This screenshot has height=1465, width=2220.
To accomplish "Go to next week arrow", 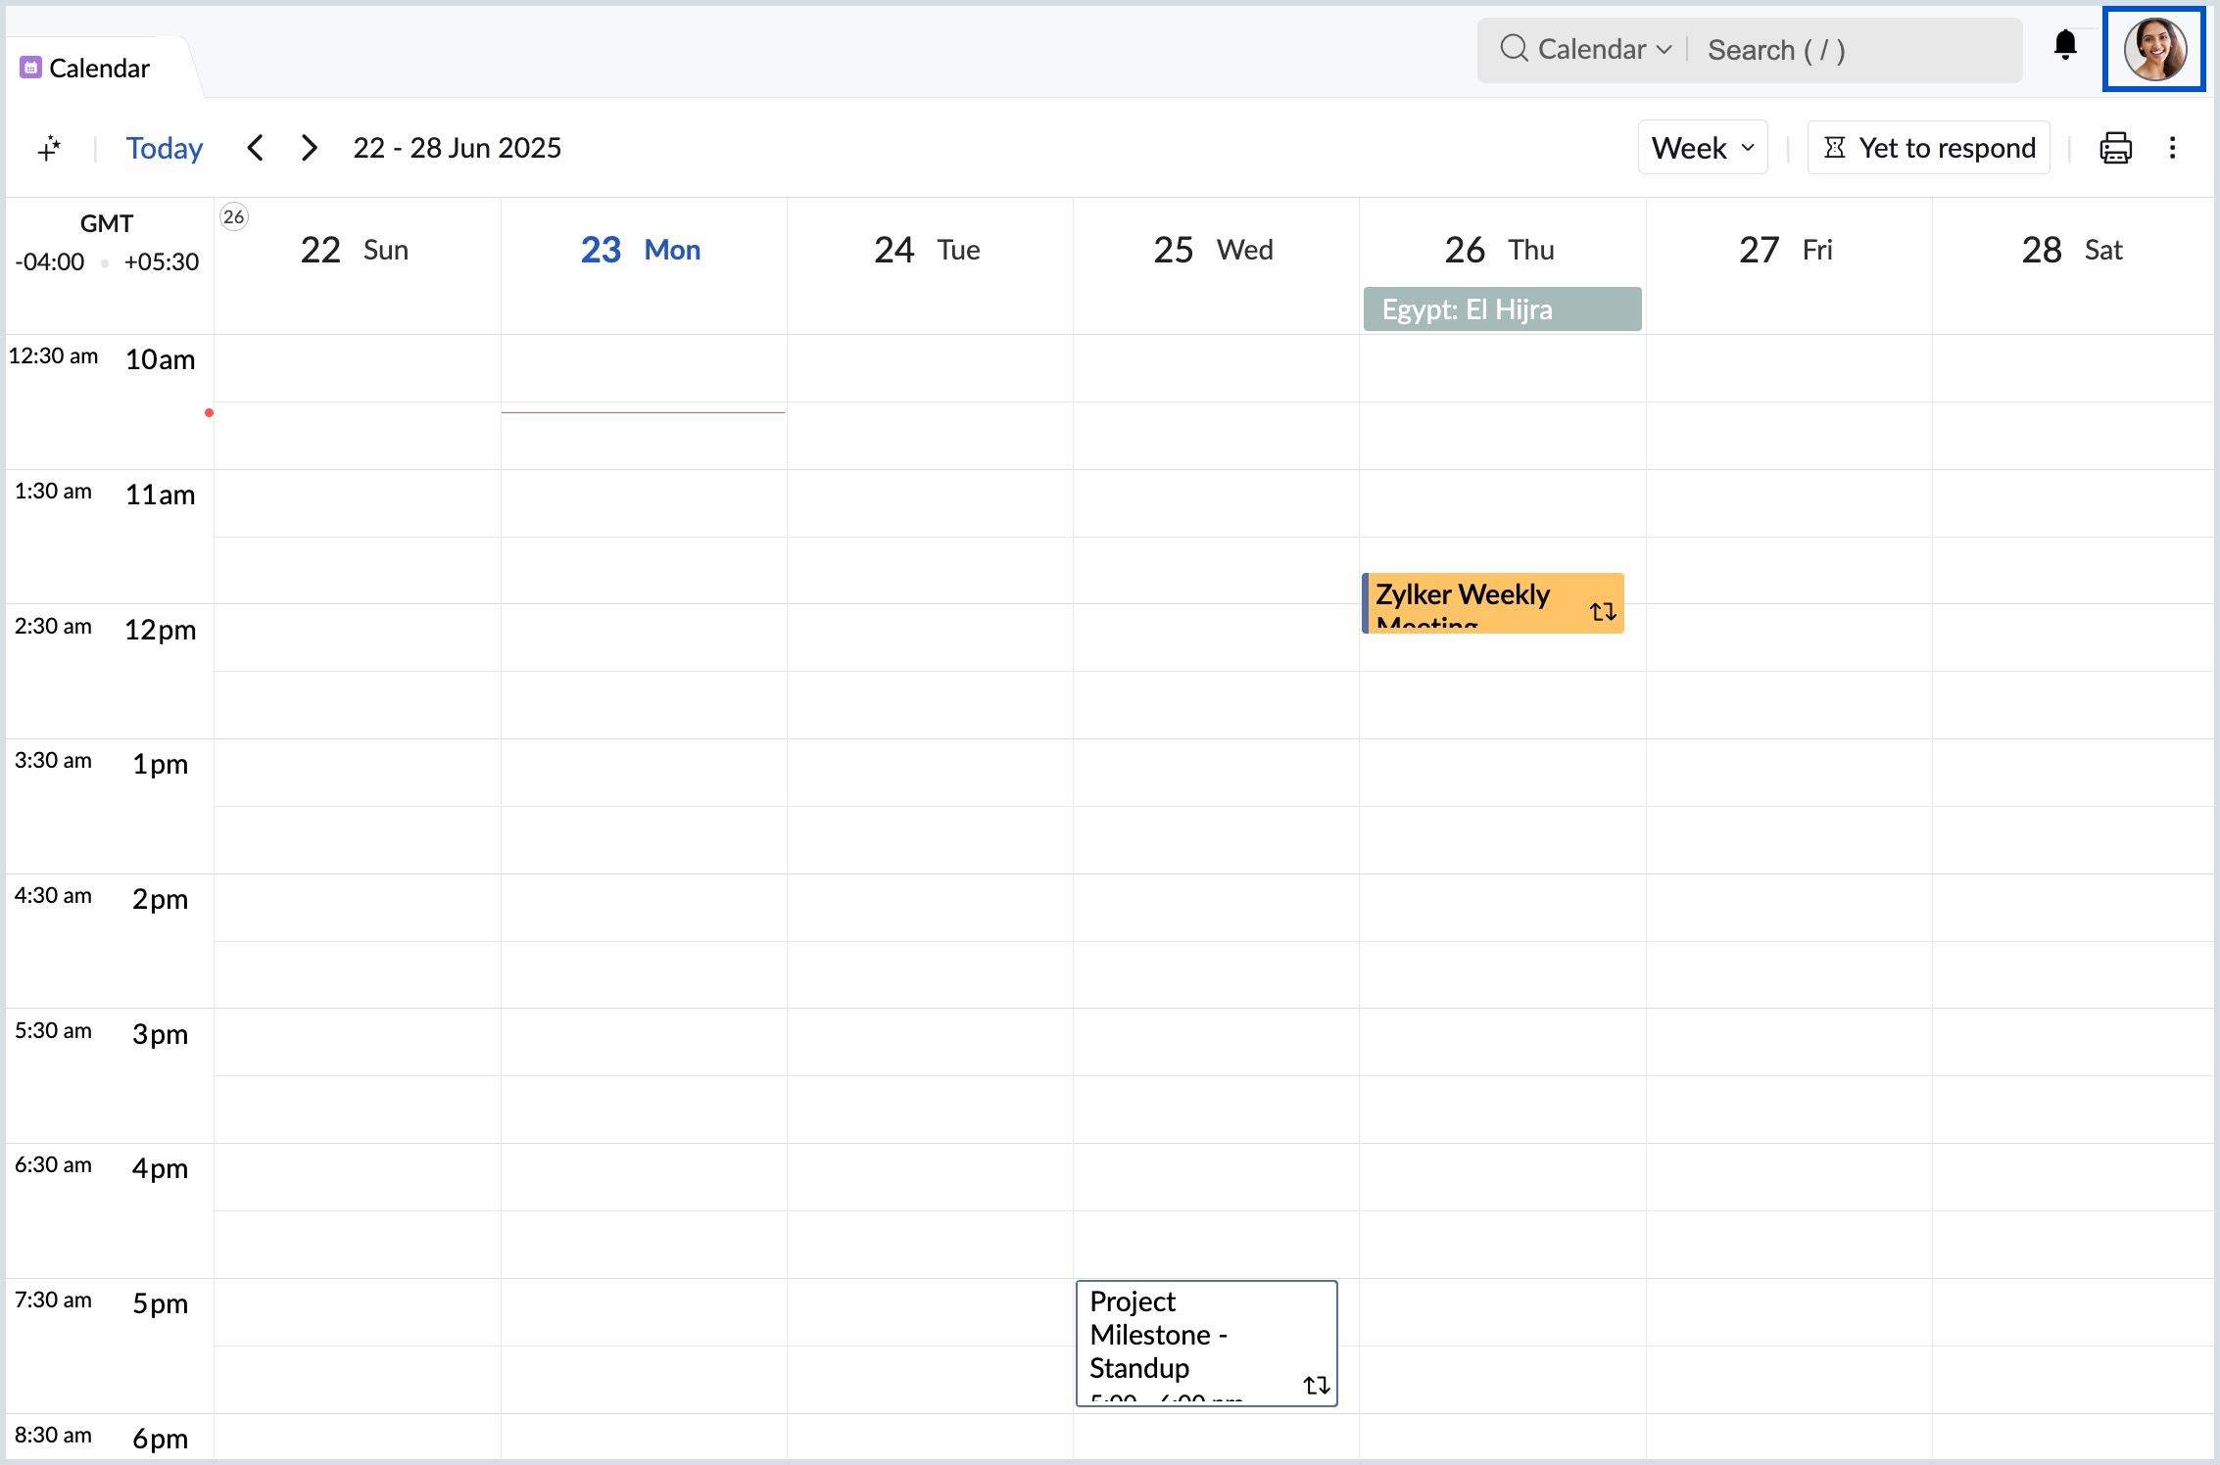I will 309,148.
